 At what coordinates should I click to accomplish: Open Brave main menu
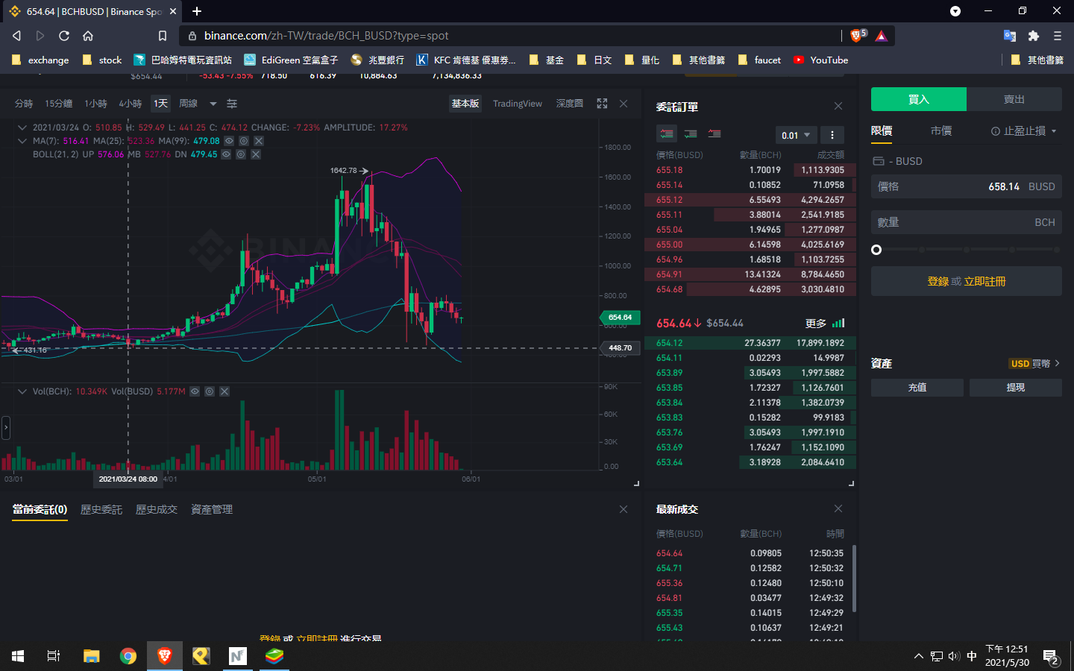coord(1058,36)
